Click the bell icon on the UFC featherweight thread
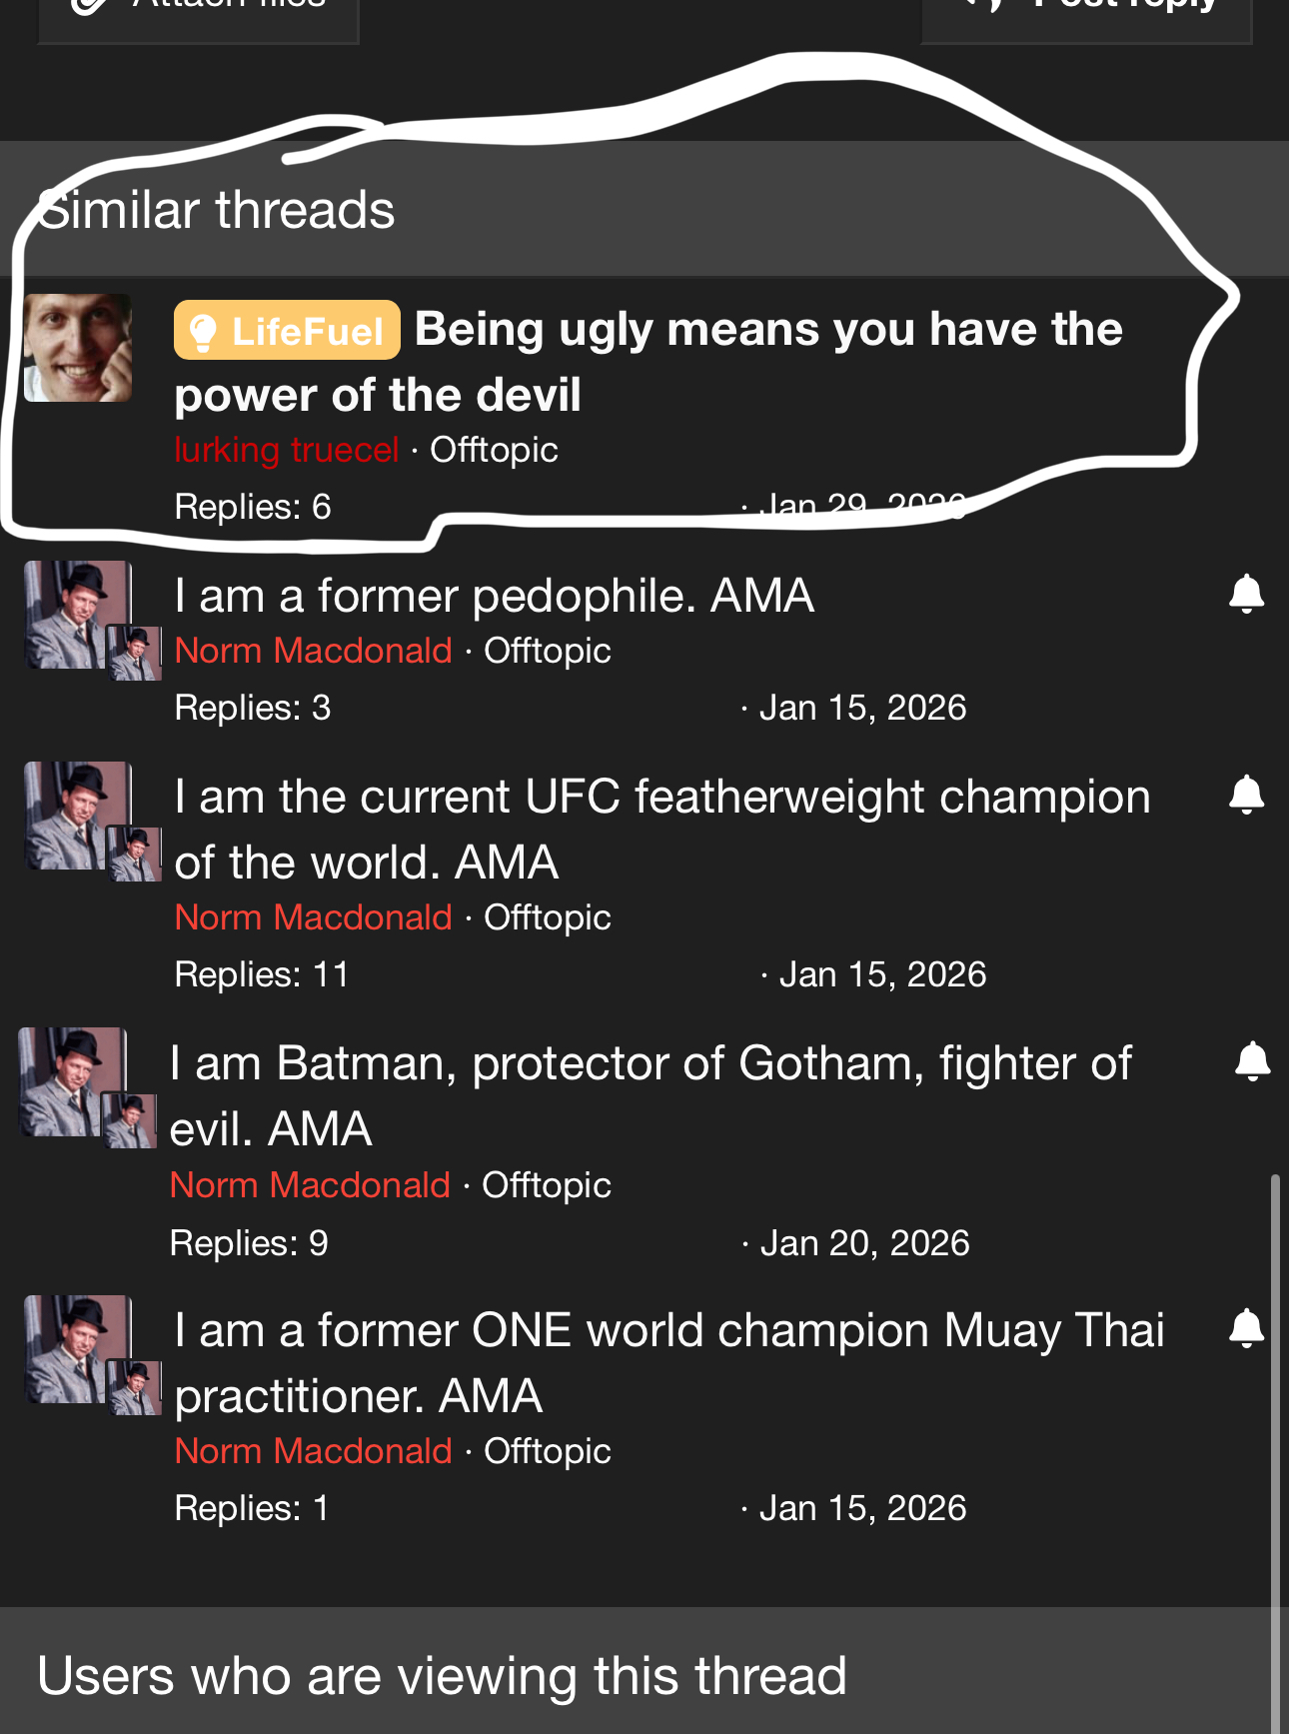 click(1246, 795)
